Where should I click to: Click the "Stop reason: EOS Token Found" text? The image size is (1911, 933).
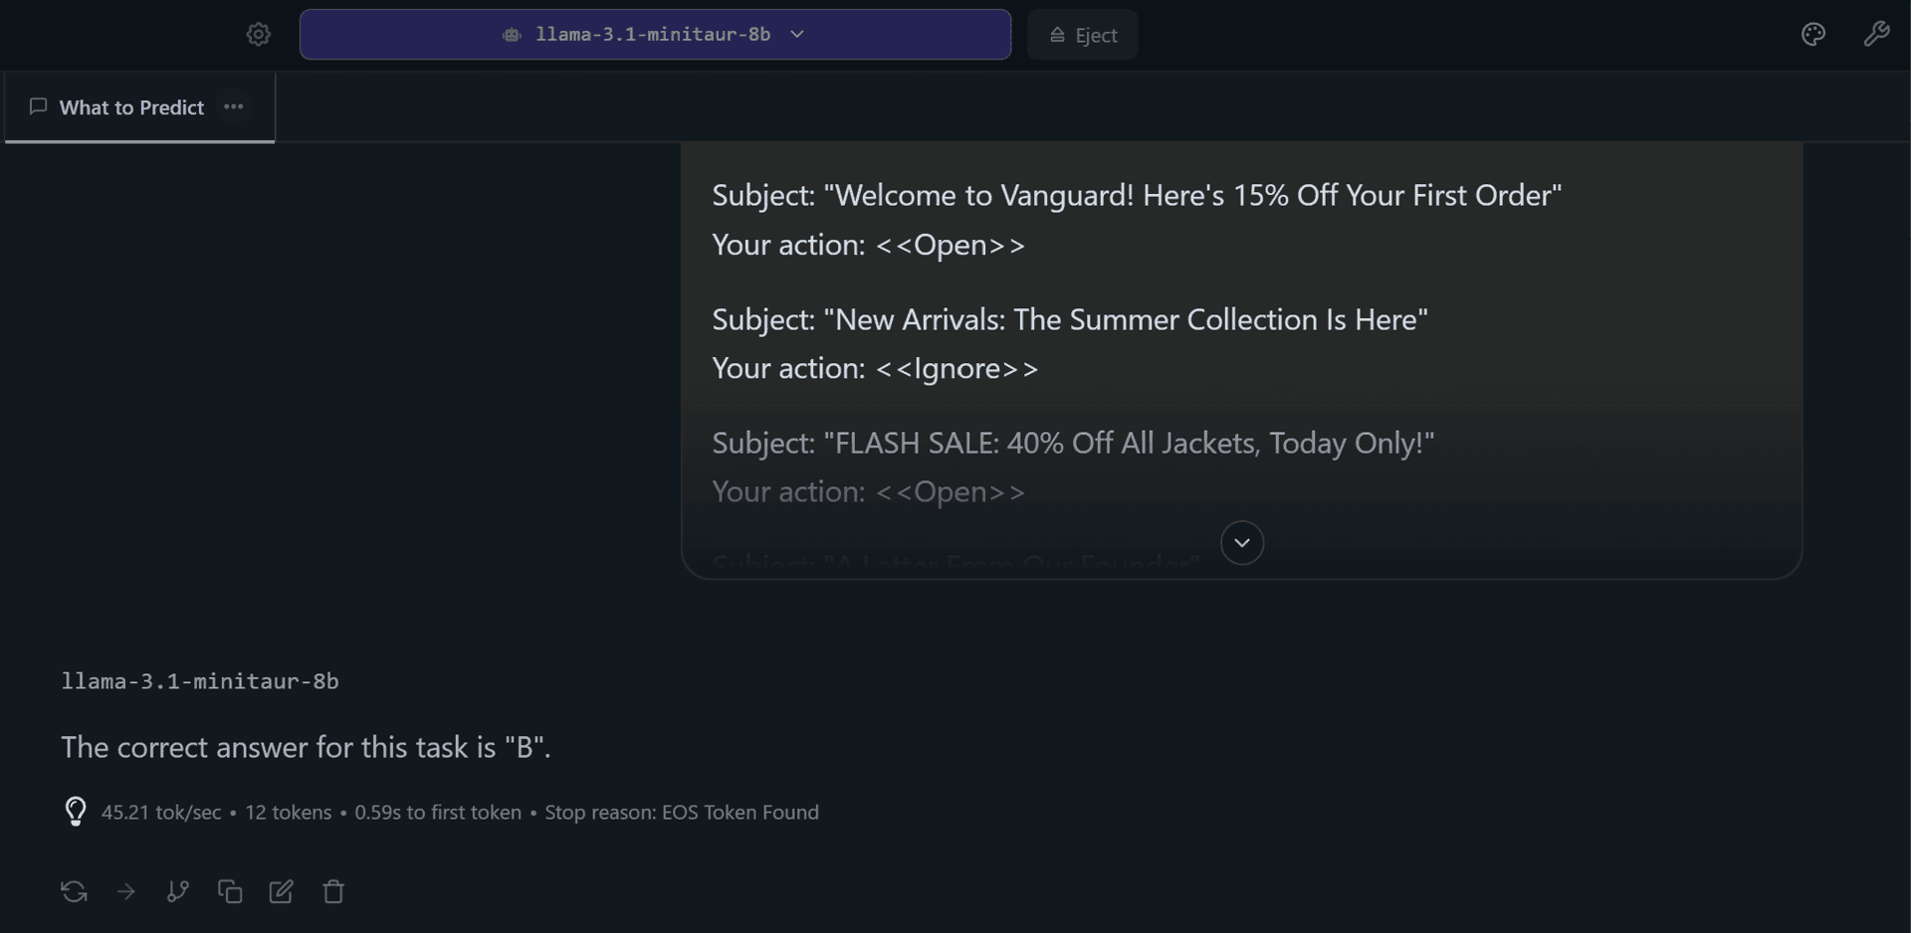[682, 813]
